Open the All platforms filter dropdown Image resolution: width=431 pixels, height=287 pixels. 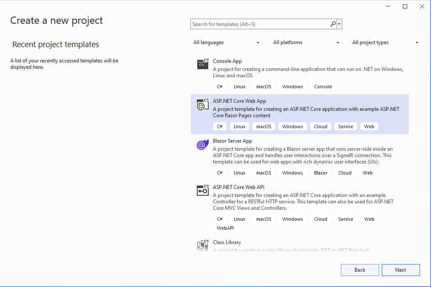tap(306, 42)
